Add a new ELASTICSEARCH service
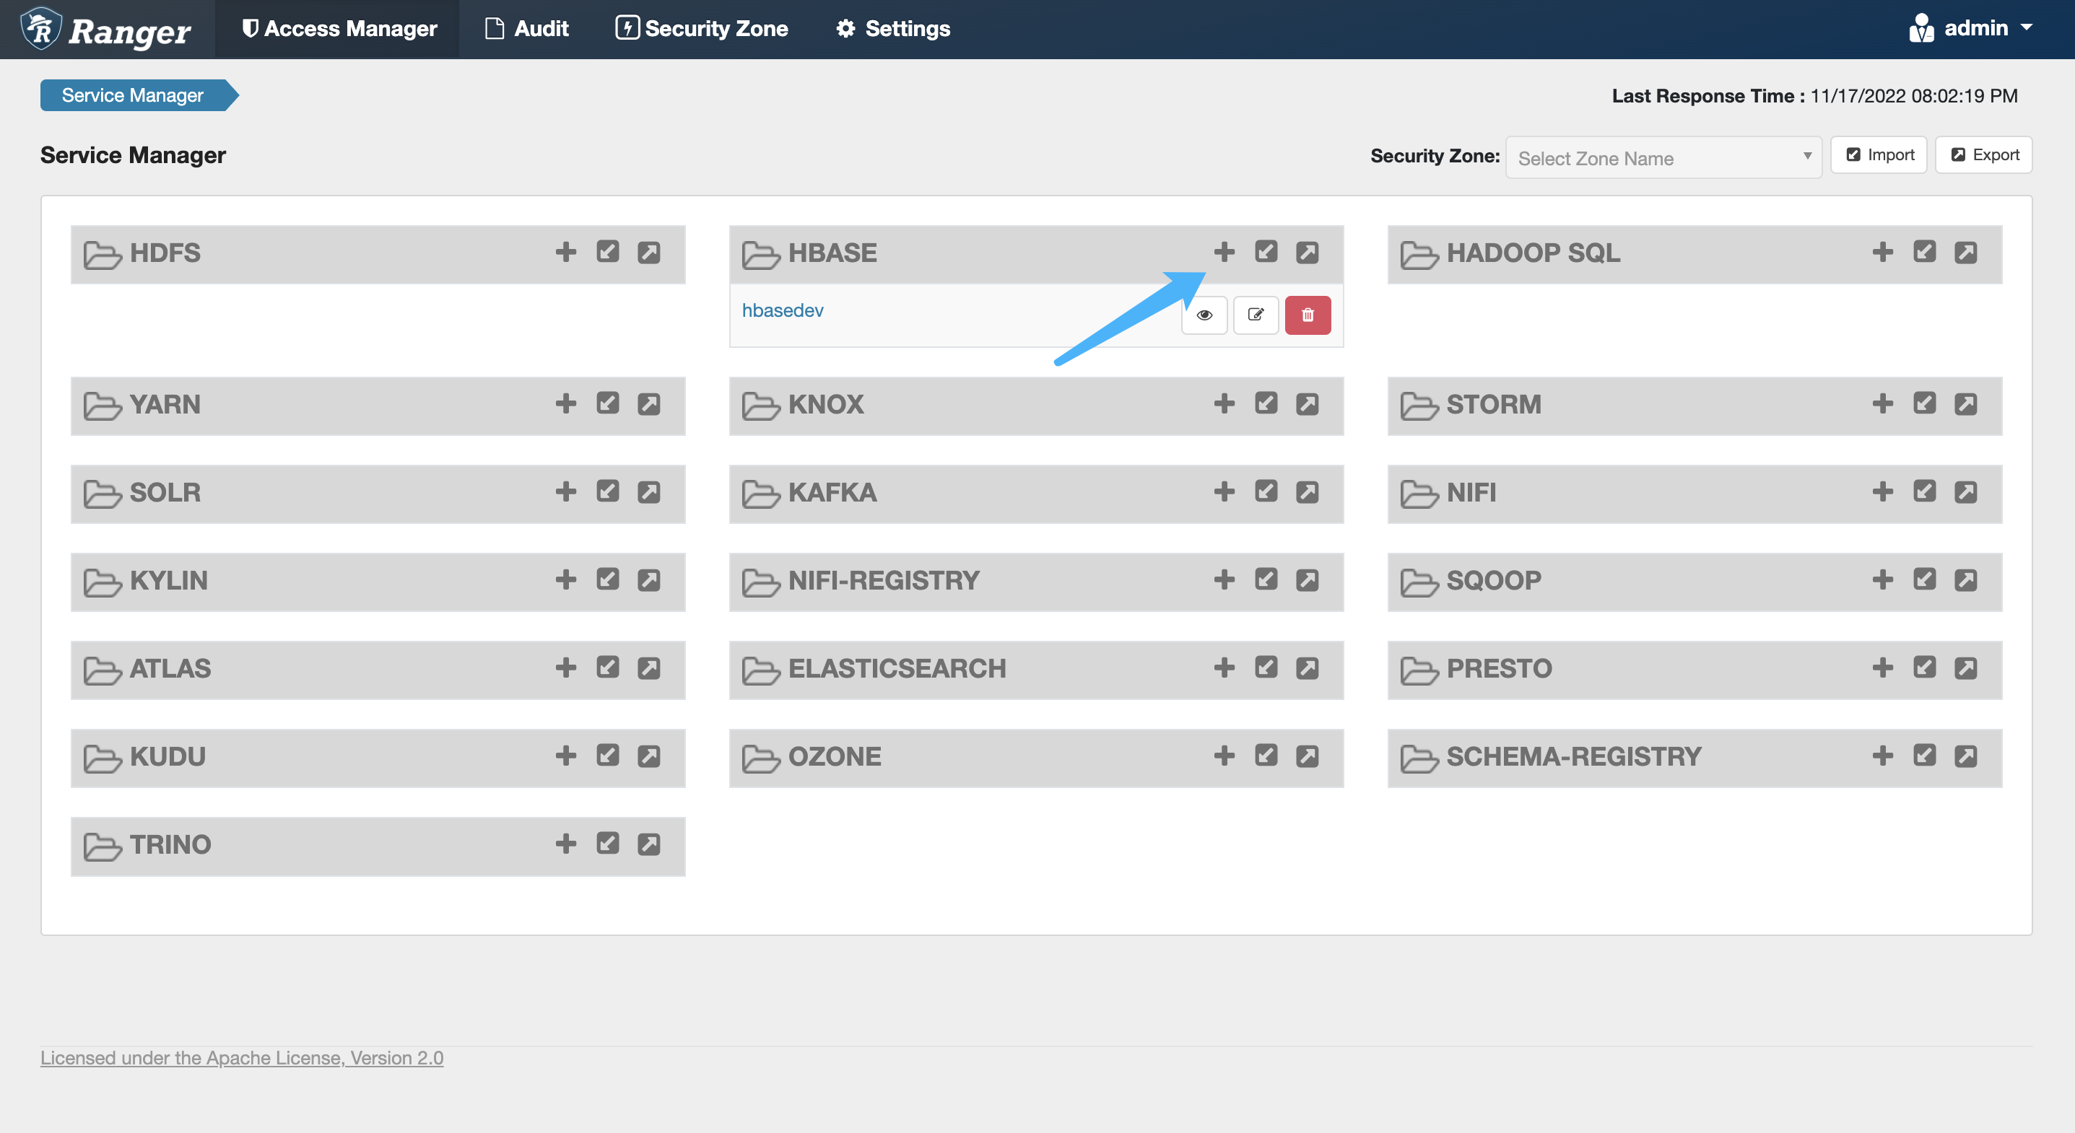Image resolution: width=2075 pixels, height=1133 pixels. pyautogui.click(x=1224, y=668)
